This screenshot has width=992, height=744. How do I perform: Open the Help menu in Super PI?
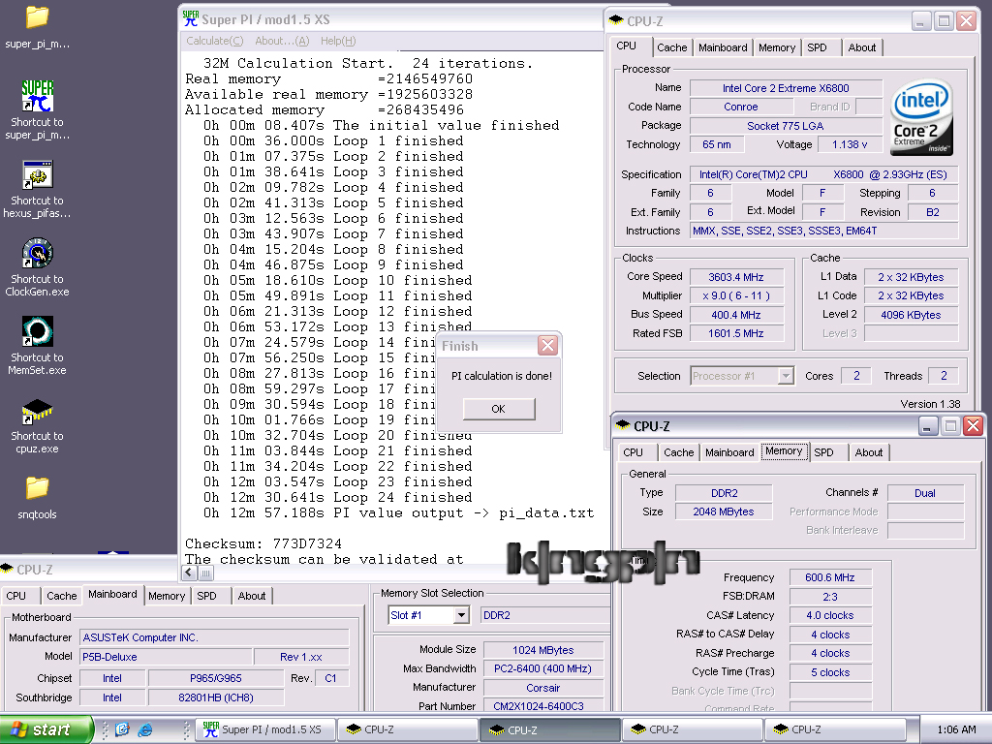point(338,41)
